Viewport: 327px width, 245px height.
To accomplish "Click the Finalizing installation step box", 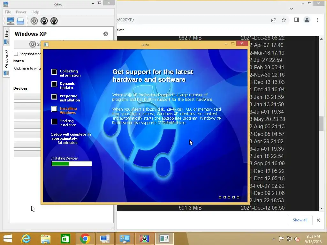I will click(x=54, y=122).
